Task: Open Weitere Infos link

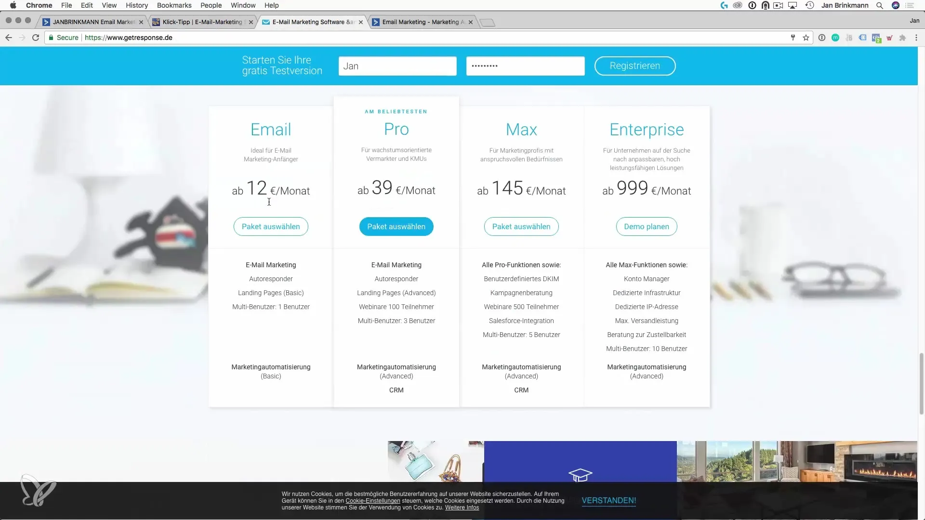Action: pyautogui.click(x=462, y=507)
